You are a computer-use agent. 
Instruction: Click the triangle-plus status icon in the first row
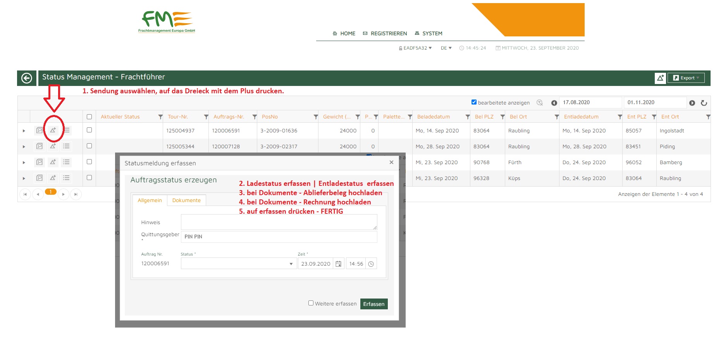point(53,130)
